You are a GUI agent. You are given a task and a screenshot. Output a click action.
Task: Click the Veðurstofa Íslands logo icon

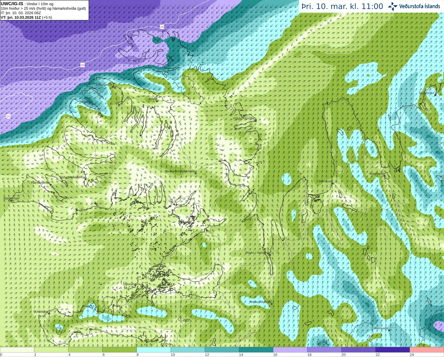[393, 6]
